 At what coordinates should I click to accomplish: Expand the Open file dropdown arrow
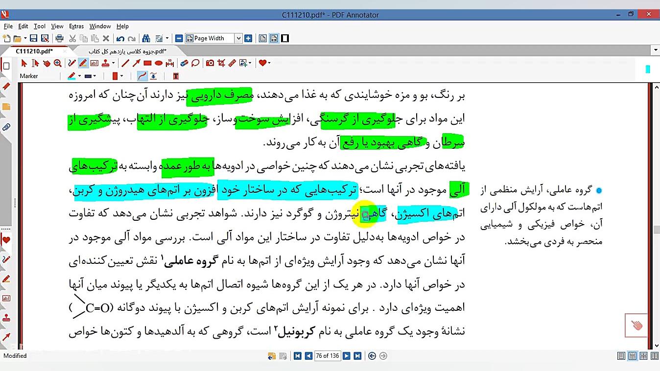24,38
